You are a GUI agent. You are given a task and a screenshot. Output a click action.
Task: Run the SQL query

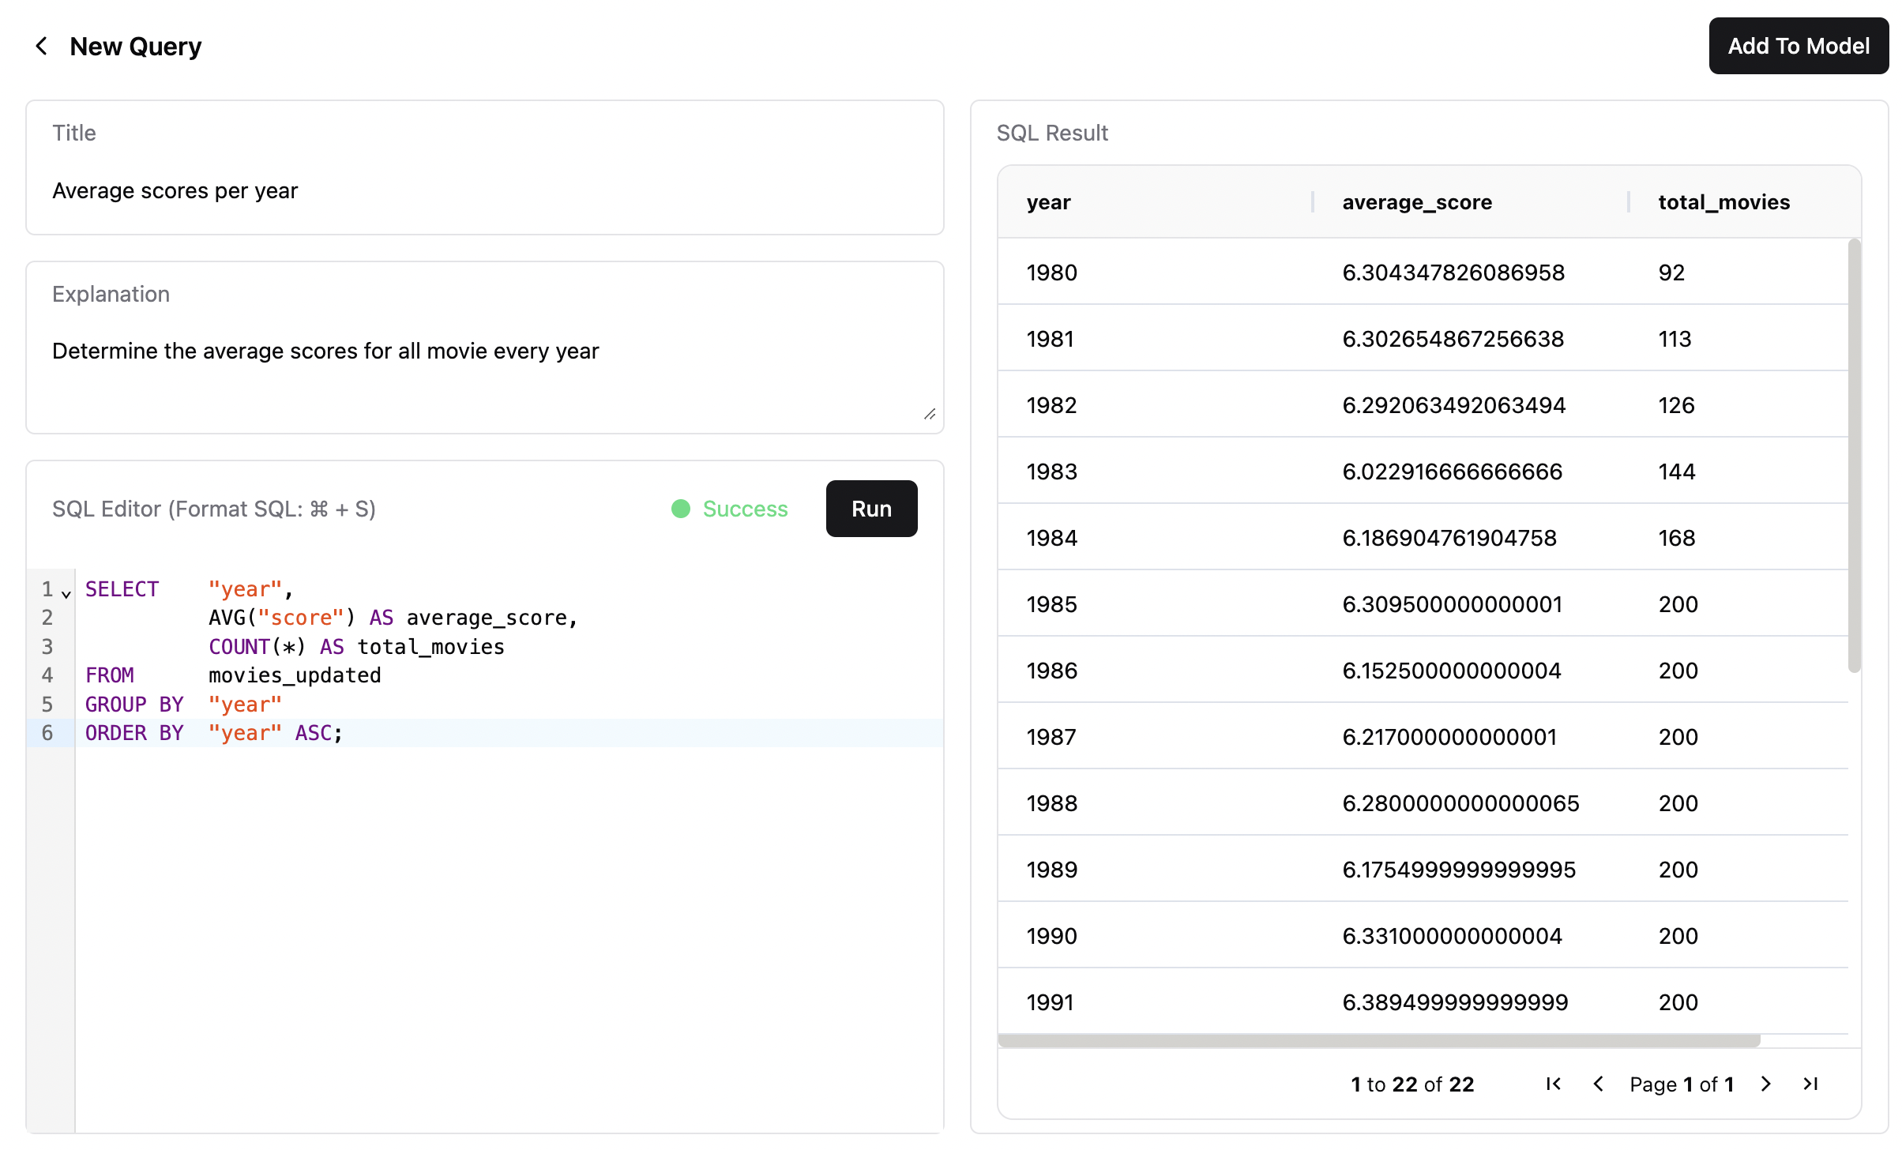click(870, 509)
